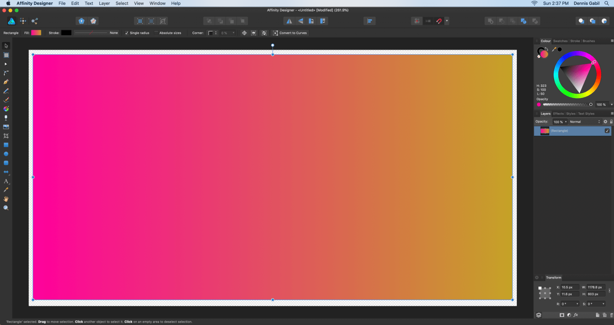This screenshot has width=614, height=325.
Task: Open the blend mode dropdown showing Normal
Action: pyautogui.click(x=584, y=121)
